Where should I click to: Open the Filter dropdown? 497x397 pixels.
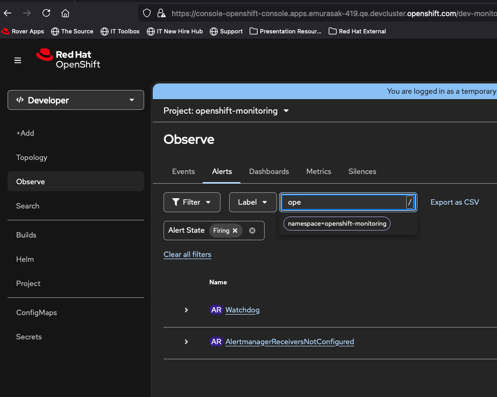[x=191, y=203]
